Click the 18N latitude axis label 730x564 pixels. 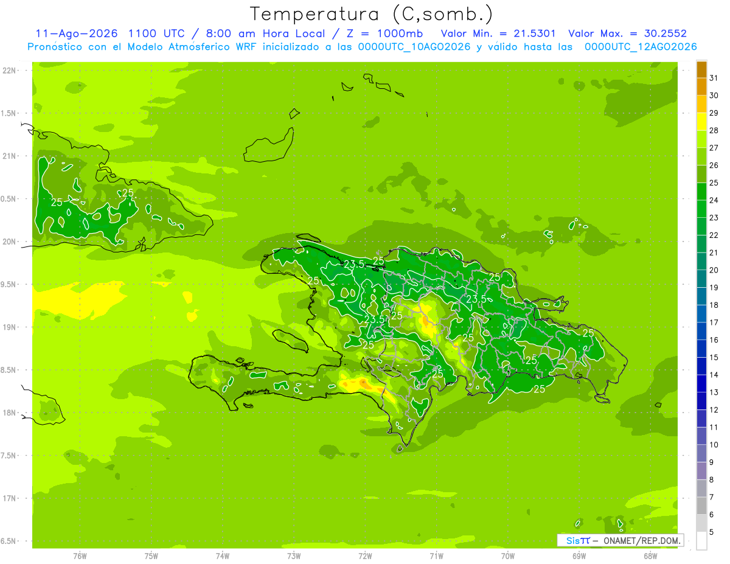[9, 413]
